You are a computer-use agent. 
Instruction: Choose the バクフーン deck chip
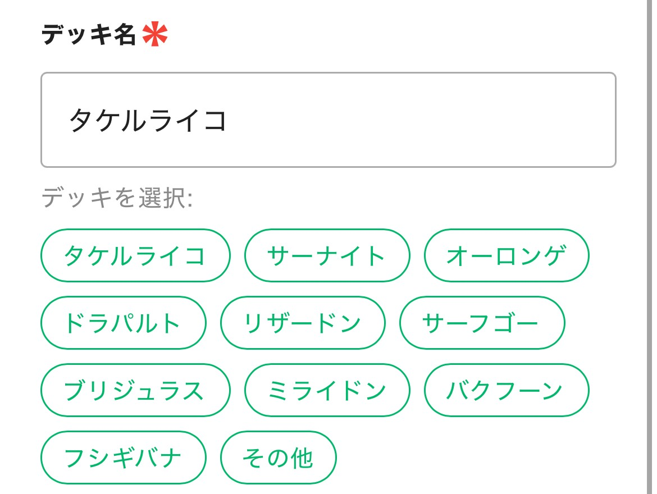pyautogui.click(x=506, y=391)
